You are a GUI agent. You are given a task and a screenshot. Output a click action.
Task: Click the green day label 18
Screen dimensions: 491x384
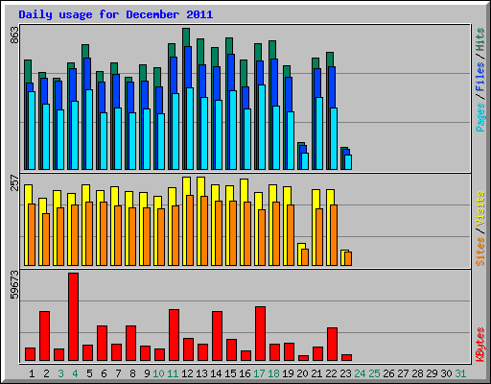(x=273, y=373)
